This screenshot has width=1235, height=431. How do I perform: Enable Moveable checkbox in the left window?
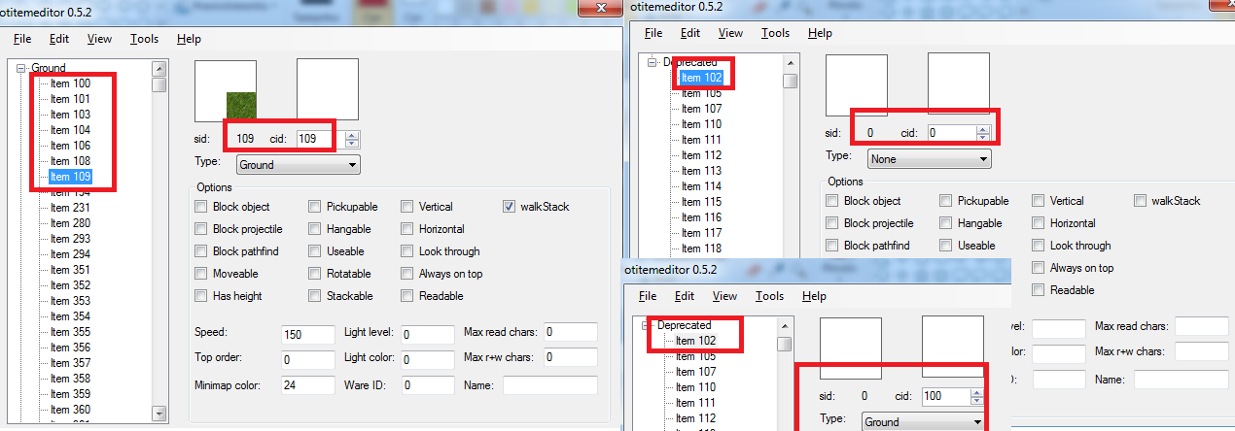201,274
